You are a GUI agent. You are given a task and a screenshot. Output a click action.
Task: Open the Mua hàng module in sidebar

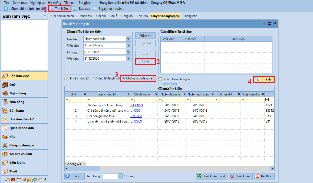click(x=24, y=102)
